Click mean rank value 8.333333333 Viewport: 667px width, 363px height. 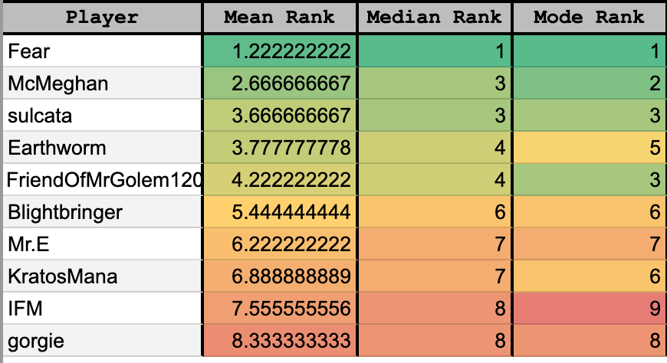click(x=280, y=341)
